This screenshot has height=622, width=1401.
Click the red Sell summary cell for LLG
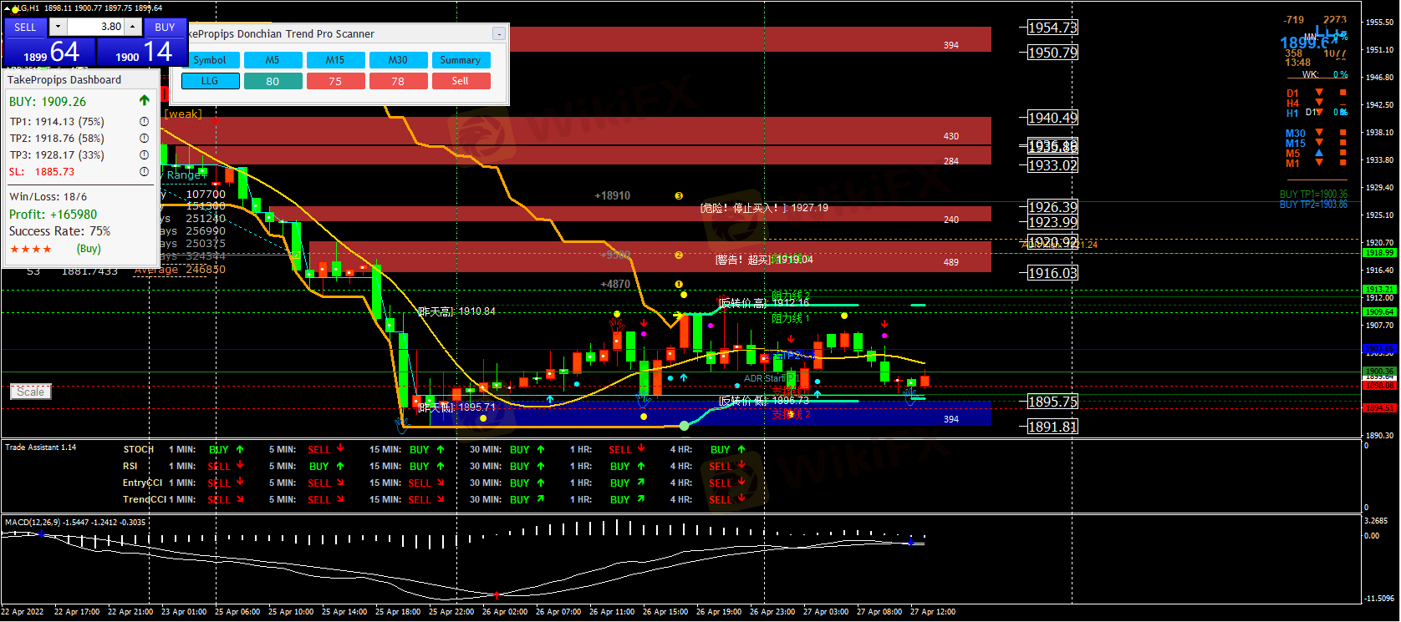(460, 81)
